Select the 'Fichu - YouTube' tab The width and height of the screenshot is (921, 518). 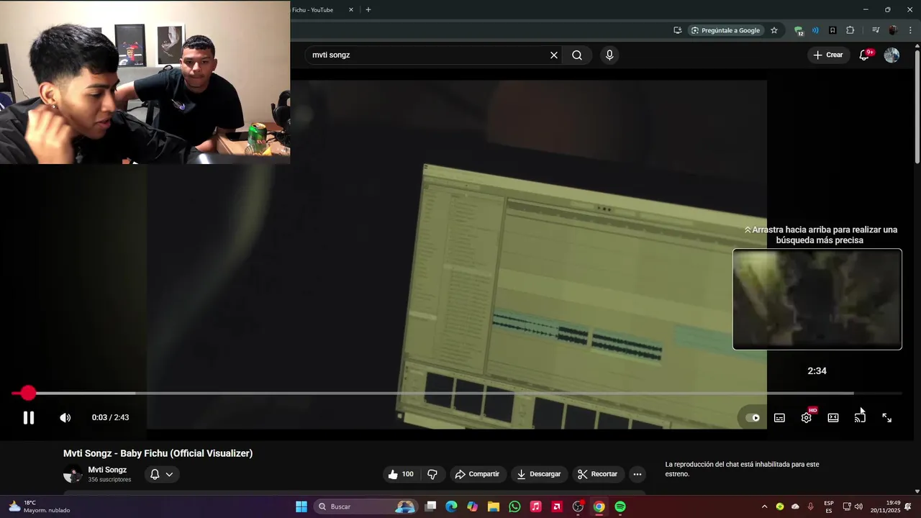(x=314, y=10)
